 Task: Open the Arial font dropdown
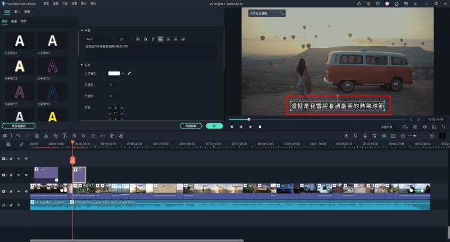[x=100, y=39]
